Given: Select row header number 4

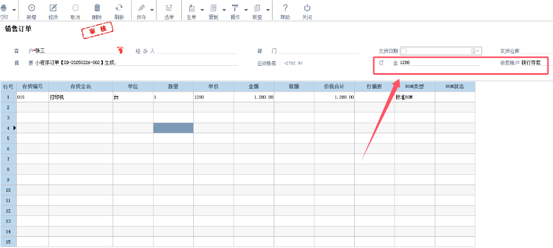Looking at the screenshot, I should tap(8, 128).
